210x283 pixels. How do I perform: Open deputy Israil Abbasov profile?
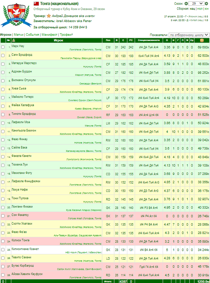tap(74, 21)
